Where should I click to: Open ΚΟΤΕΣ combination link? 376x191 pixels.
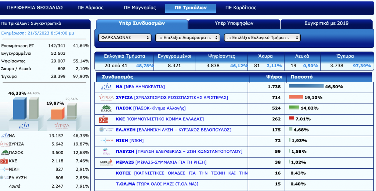[182, 173]
